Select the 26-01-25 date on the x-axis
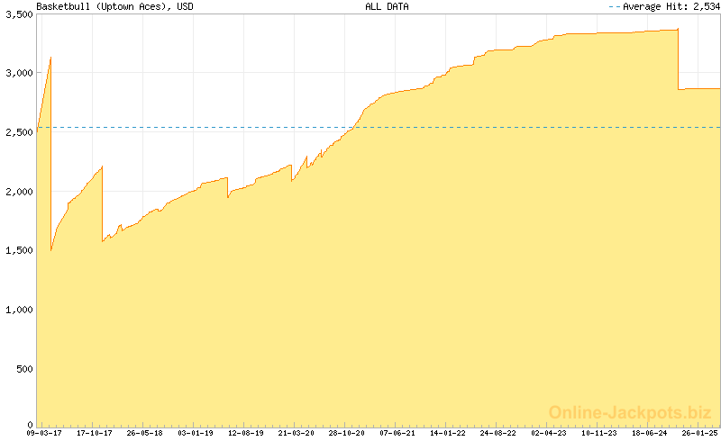 (x=700, y=433)
